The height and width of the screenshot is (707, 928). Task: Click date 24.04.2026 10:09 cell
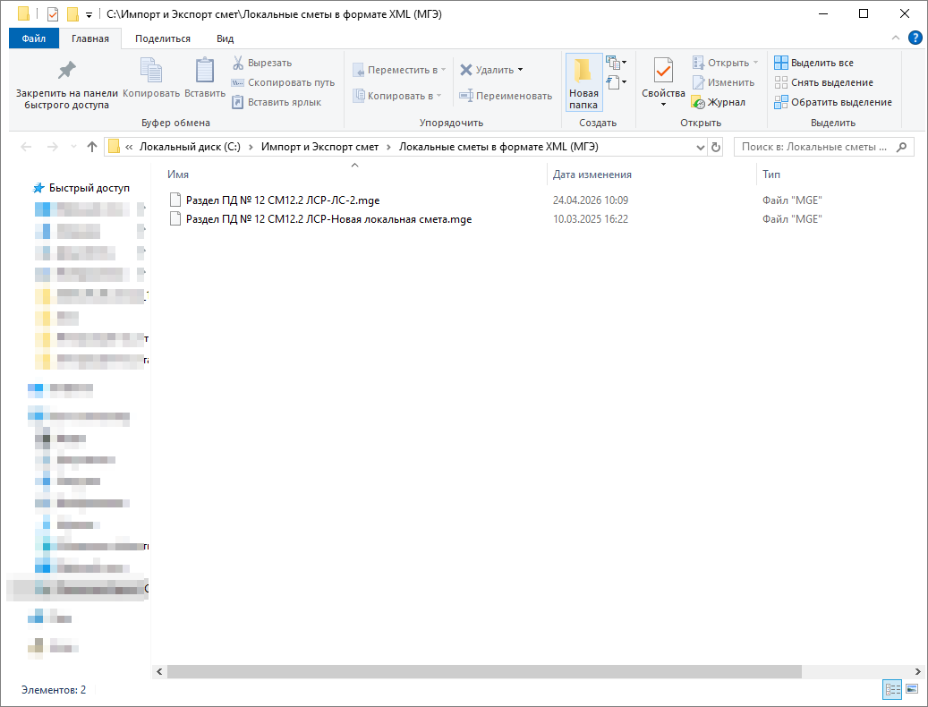click(x=591, y=200)
